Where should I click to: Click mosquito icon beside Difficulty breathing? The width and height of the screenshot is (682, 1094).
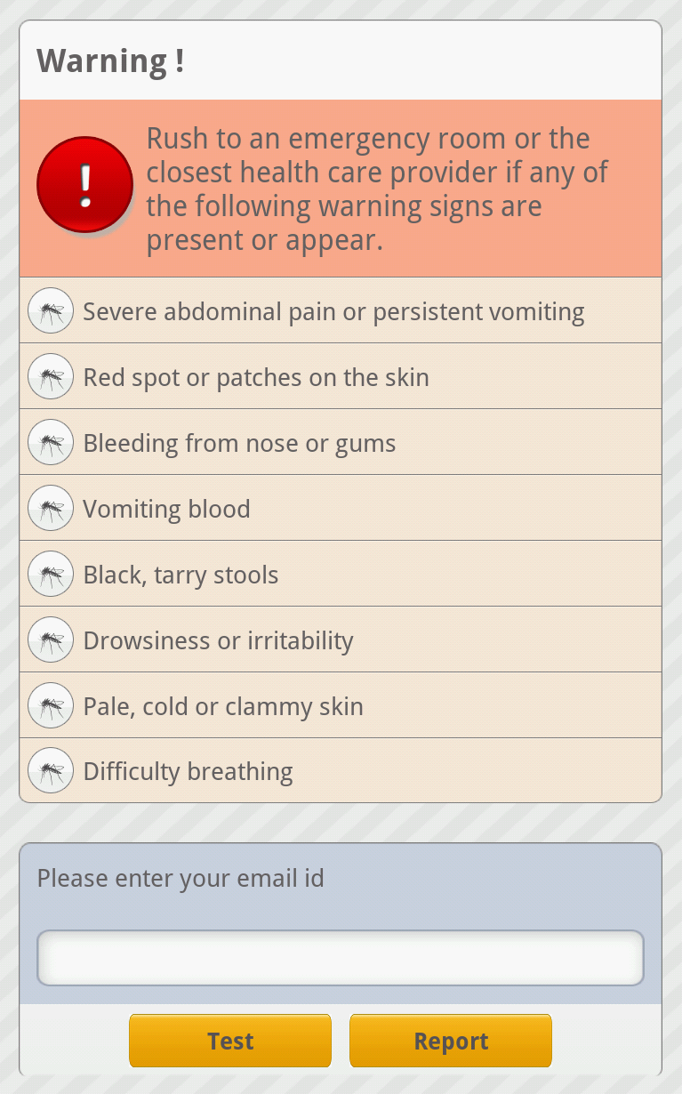pos(51,770)
